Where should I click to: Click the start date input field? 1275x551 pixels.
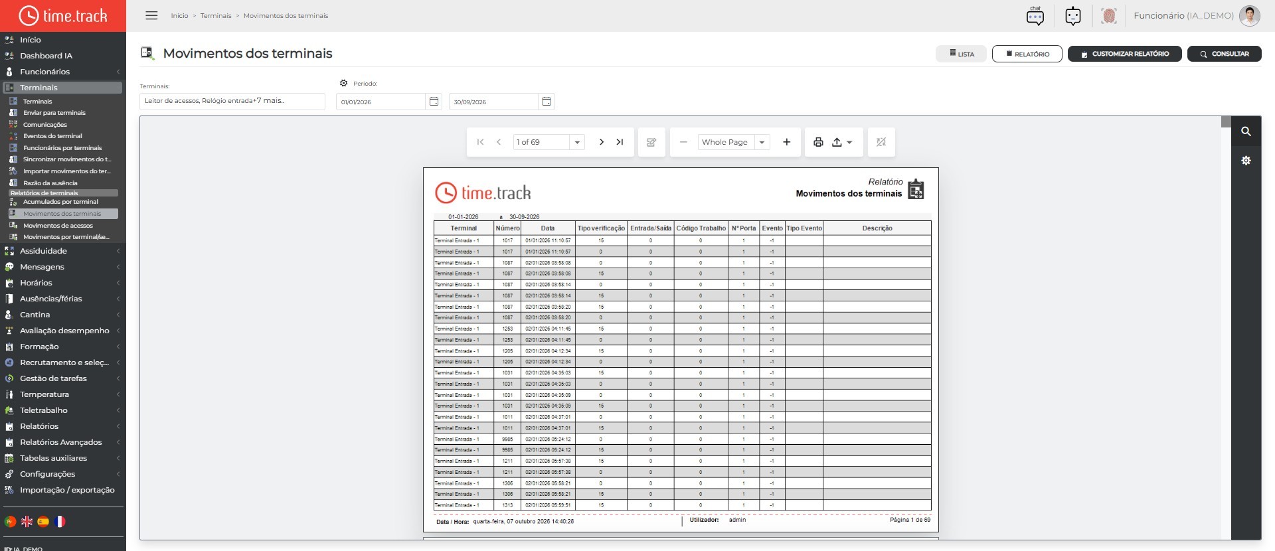pos(381,102)
